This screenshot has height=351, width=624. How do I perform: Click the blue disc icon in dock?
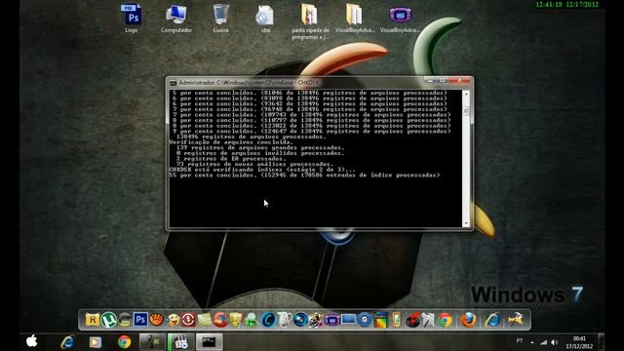(364, 320)
